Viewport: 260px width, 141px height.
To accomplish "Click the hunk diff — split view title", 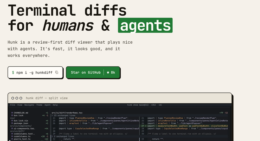I will click(47, 98).
